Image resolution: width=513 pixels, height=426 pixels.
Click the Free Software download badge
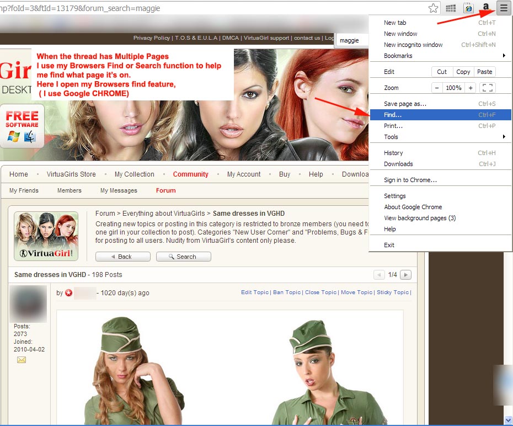(22, 126)
